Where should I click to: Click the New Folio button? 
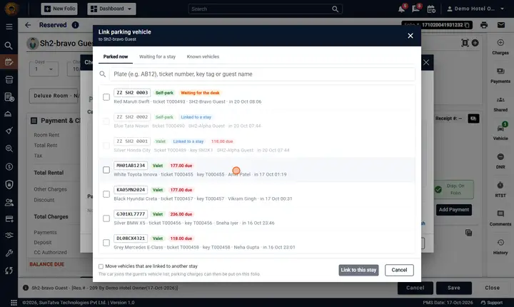click(x=59, y=9)
